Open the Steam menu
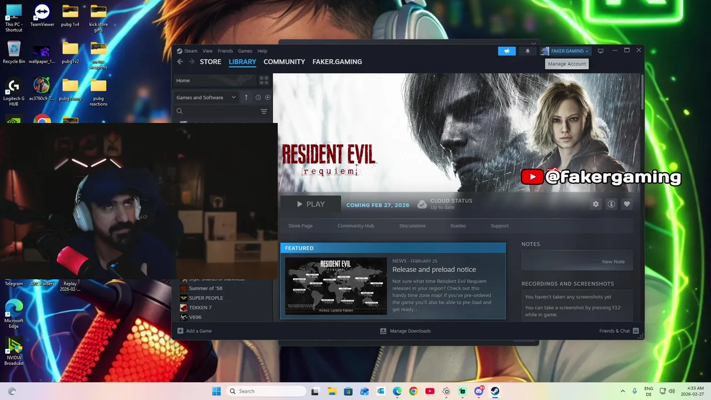 (x=191, y=51)
